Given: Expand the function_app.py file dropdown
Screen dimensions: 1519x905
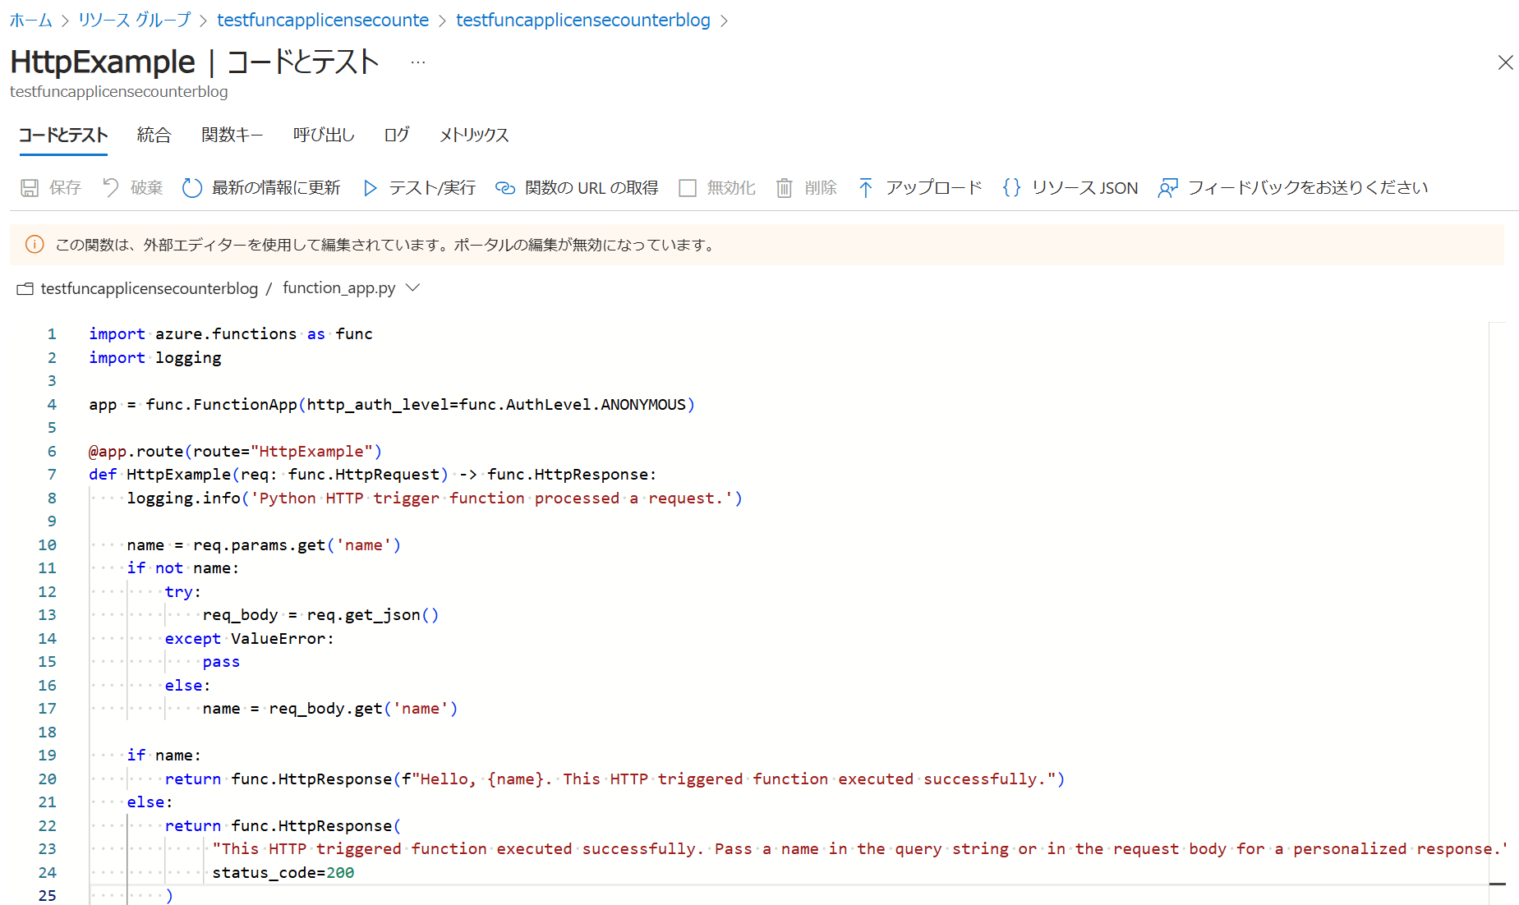Looking at the screenshot, I should pyautogui.click(x=413, y=287).
